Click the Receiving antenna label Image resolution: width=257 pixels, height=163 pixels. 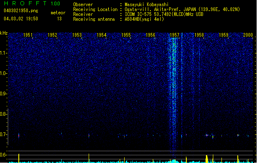click(94, 19)
